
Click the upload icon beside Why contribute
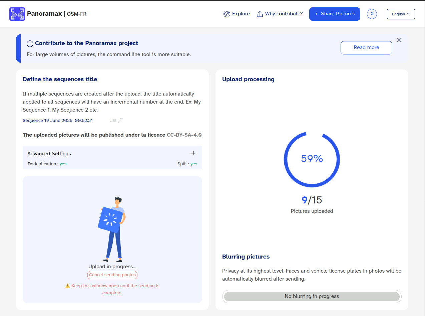[260, 14]
